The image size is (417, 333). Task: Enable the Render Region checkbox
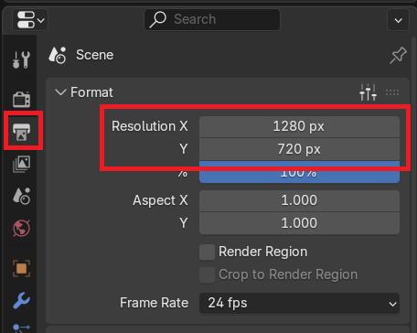pos(207,252)
